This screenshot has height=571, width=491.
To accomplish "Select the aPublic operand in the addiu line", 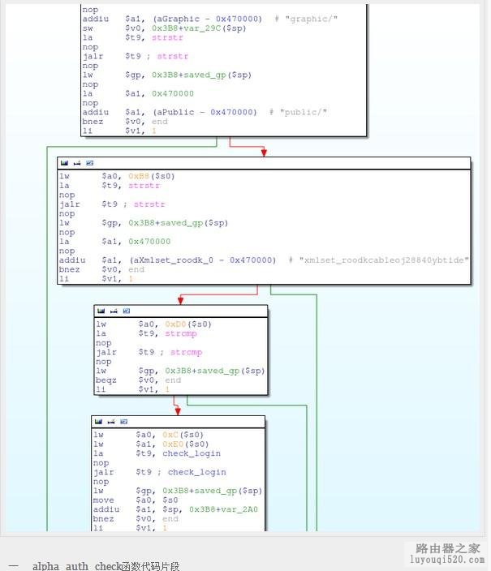I will tap(175, 112).
